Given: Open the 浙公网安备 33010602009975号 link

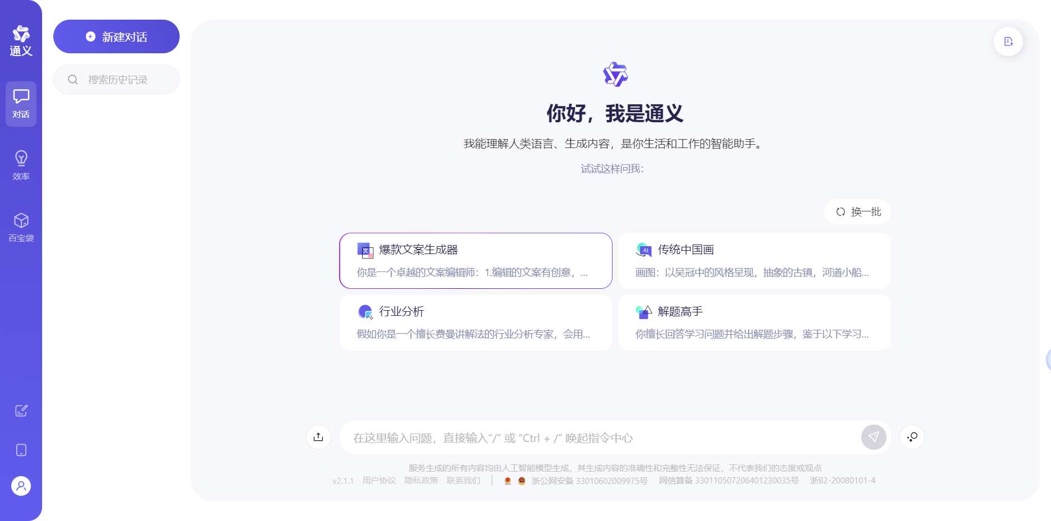Looking at the screenshot, I should [x=590, y=481].
